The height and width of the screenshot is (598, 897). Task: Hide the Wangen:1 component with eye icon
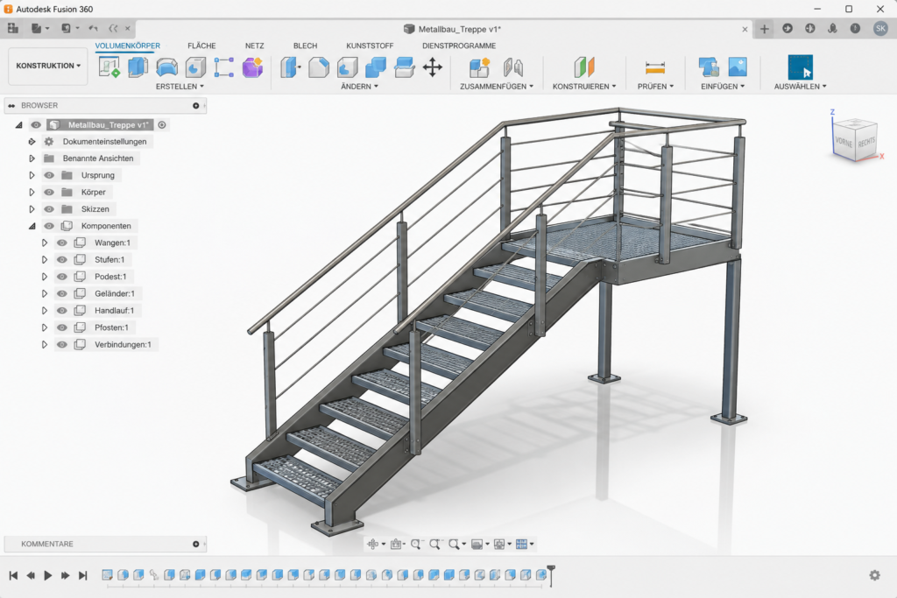coord(62,243)
